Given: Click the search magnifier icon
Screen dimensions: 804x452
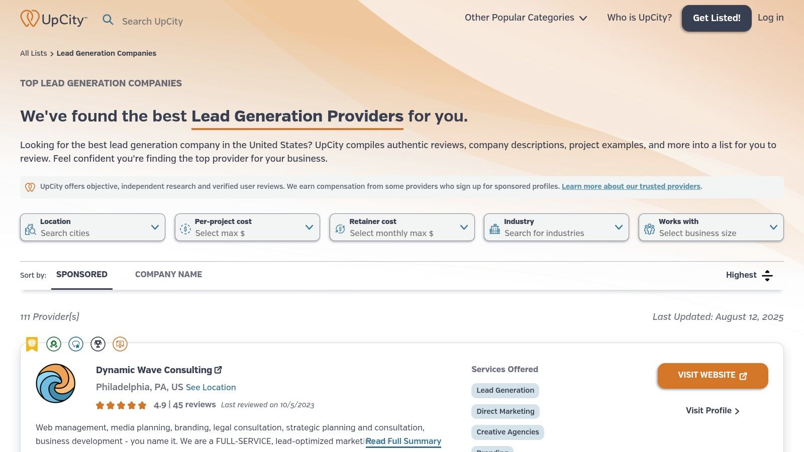Looking at the screenshot, I should coord(108,20).
